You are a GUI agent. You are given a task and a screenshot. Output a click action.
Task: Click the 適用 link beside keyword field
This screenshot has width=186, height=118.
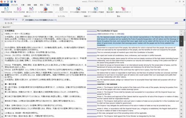point(176,23)
